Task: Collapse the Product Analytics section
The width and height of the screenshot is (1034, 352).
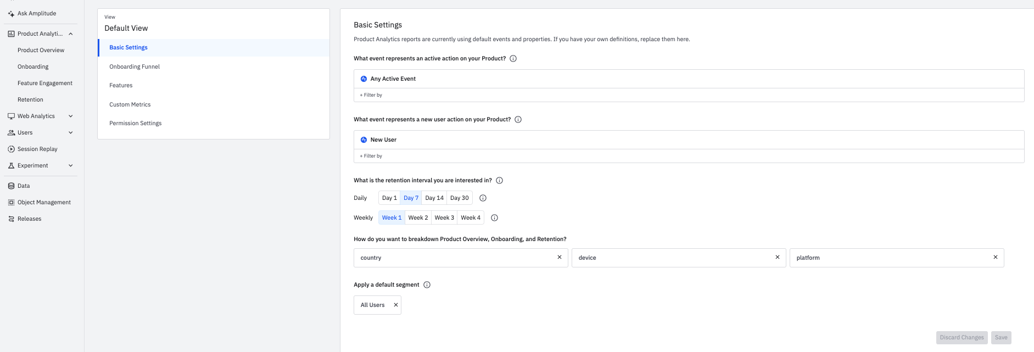Action: click(x=70, y=33)
